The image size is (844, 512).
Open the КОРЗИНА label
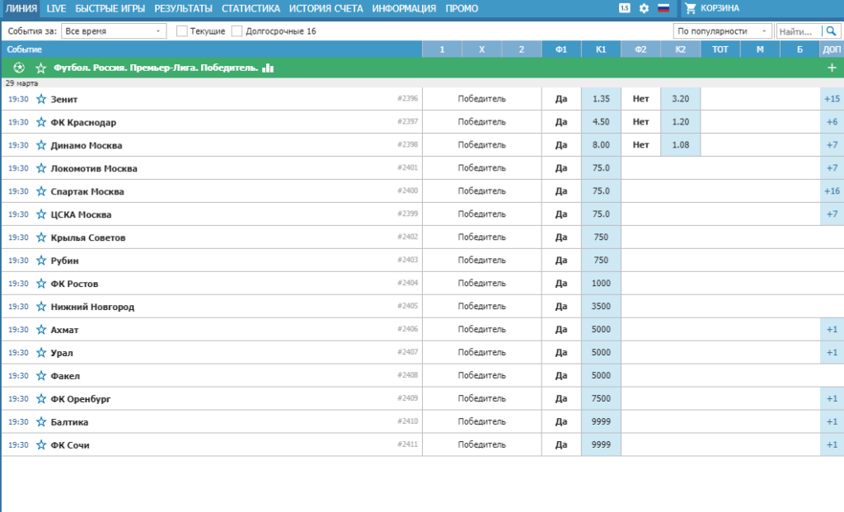pyautogui.click(x=720, y=8)
